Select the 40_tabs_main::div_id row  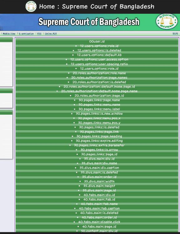(99, 195)
